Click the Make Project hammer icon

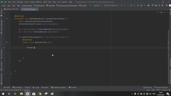(x=90, y=5)
